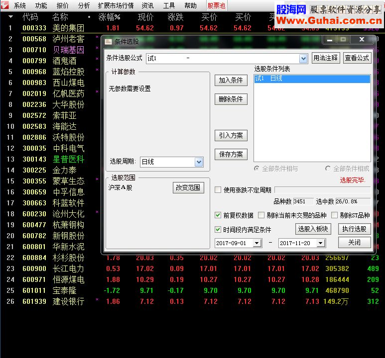Click the 品种数 value field
Image resolution: width=385 pixels, height=358 pixels.
303,201
